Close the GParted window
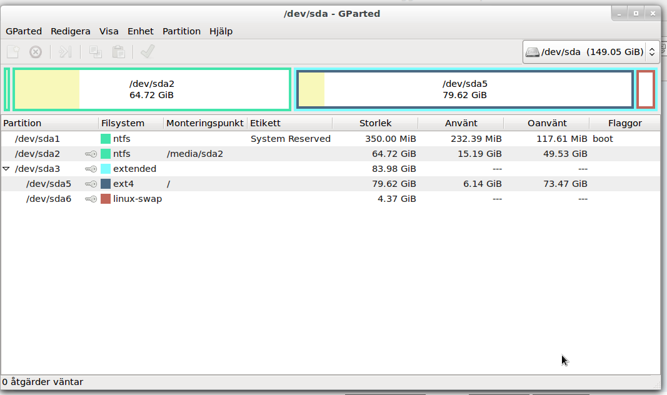This screenshot has height=395, width=667. coord(653,14)
